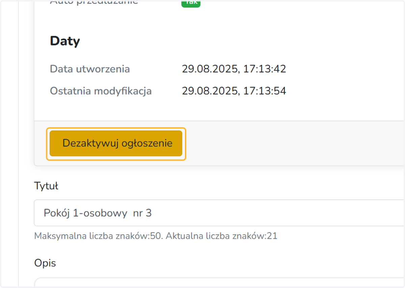The height and width of the screenshot is (288, 405).
Task: Click the Tytuł field label
Action: click(46, 186)
